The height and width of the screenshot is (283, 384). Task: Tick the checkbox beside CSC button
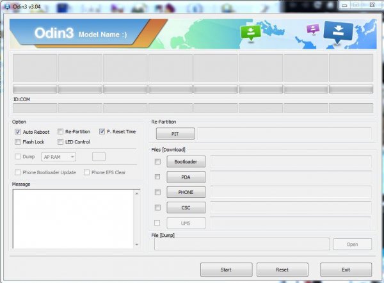(x=157, y=207)
